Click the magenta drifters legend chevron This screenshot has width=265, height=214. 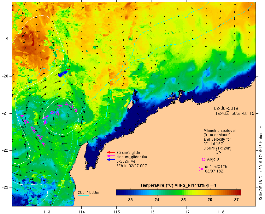pos(201,169)
